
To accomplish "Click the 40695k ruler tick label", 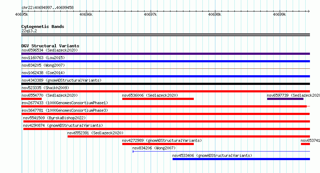I will [x=22, y=14].
